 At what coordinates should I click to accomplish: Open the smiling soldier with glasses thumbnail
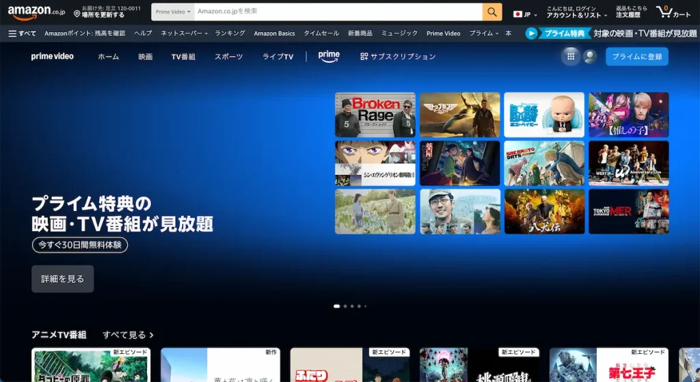click(x=460, y=212)
